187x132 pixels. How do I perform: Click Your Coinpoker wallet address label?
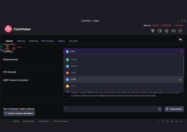pyautogui.click(x=19, y=109)
